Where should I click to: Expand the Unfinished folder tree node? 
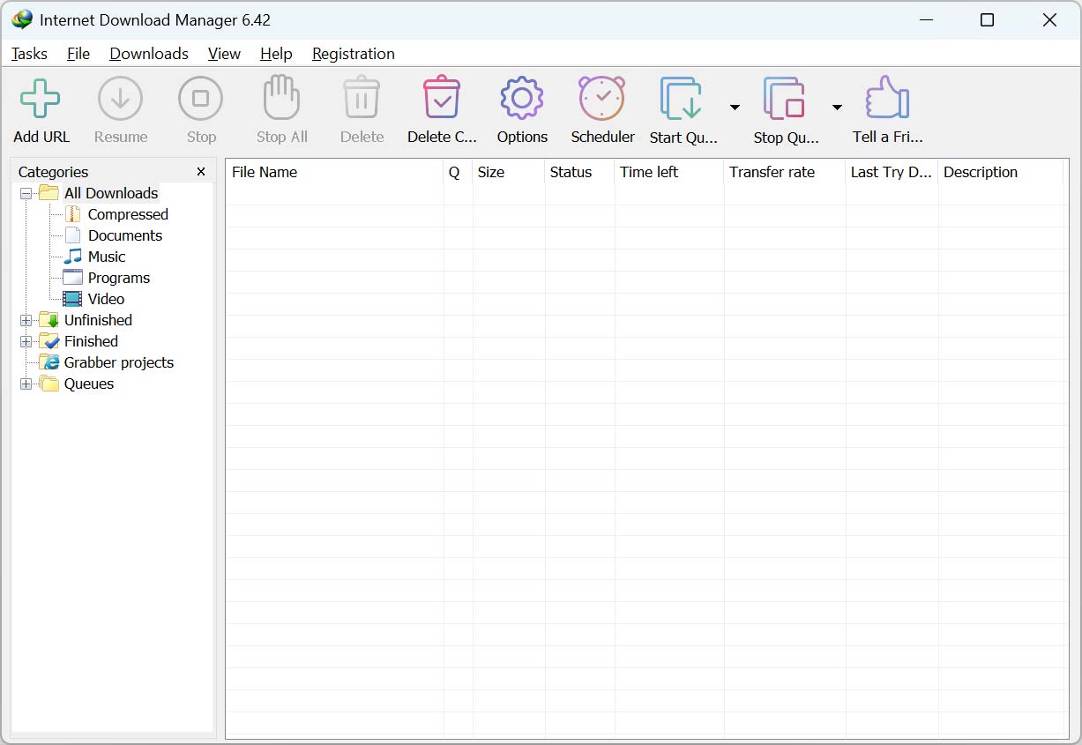pyautogui.click(x=26, y=321)
